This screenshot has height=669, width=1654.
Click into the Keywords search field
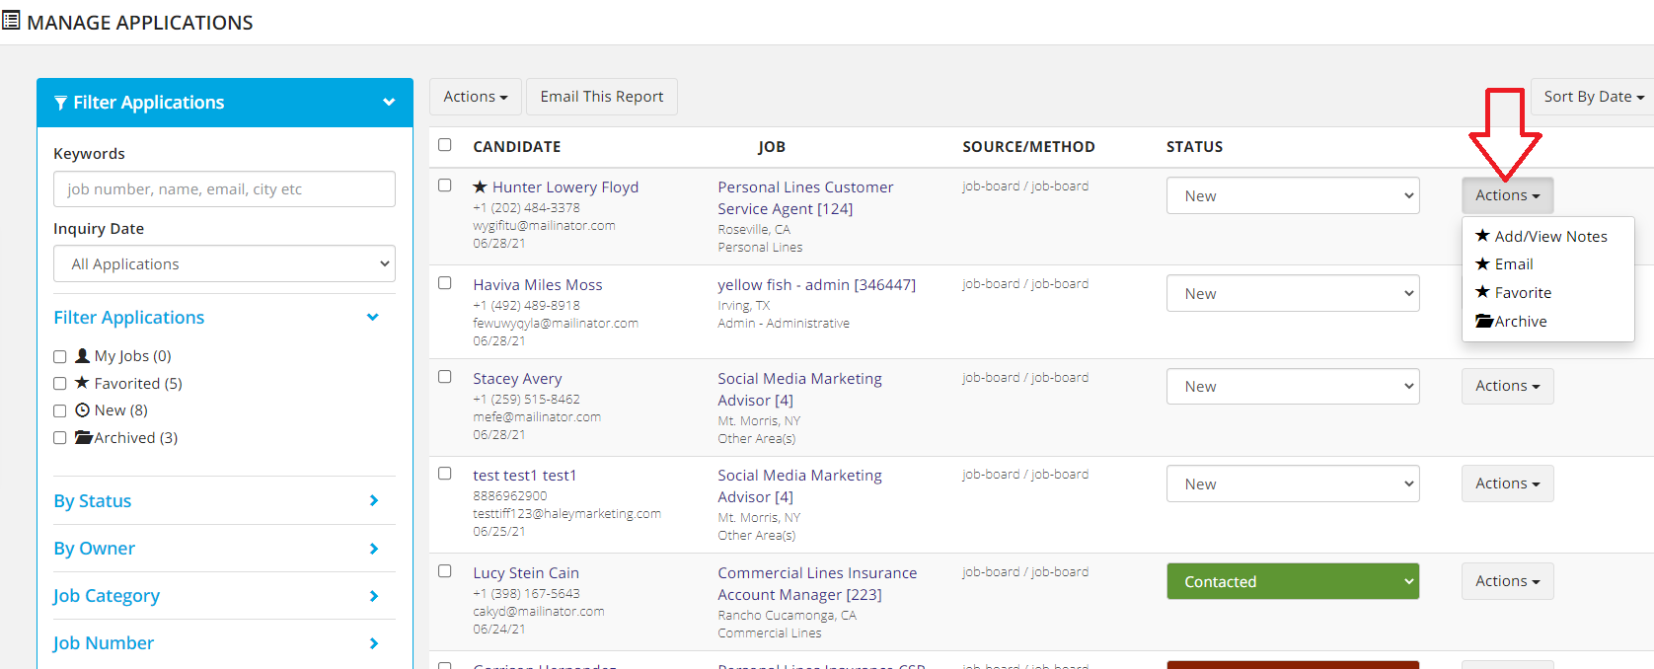224,189
